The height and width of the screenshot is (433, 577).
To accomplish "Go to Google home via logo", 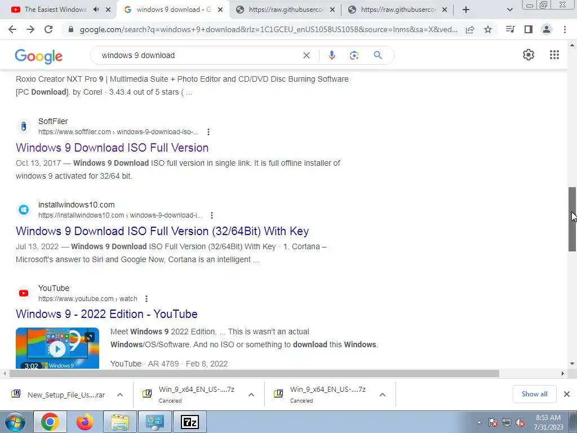I will [x=39, y=56].
